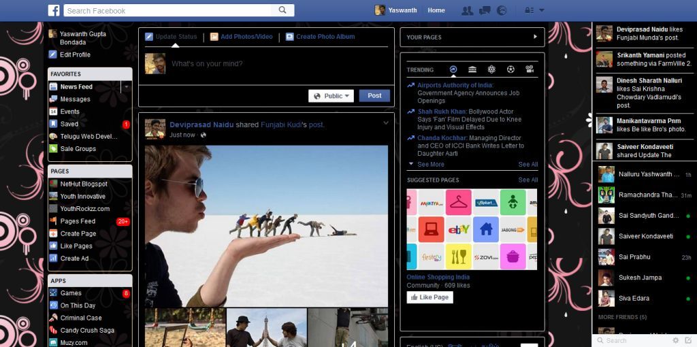
Task: Open News Feed options arrow
Action: tap(127, 86)
